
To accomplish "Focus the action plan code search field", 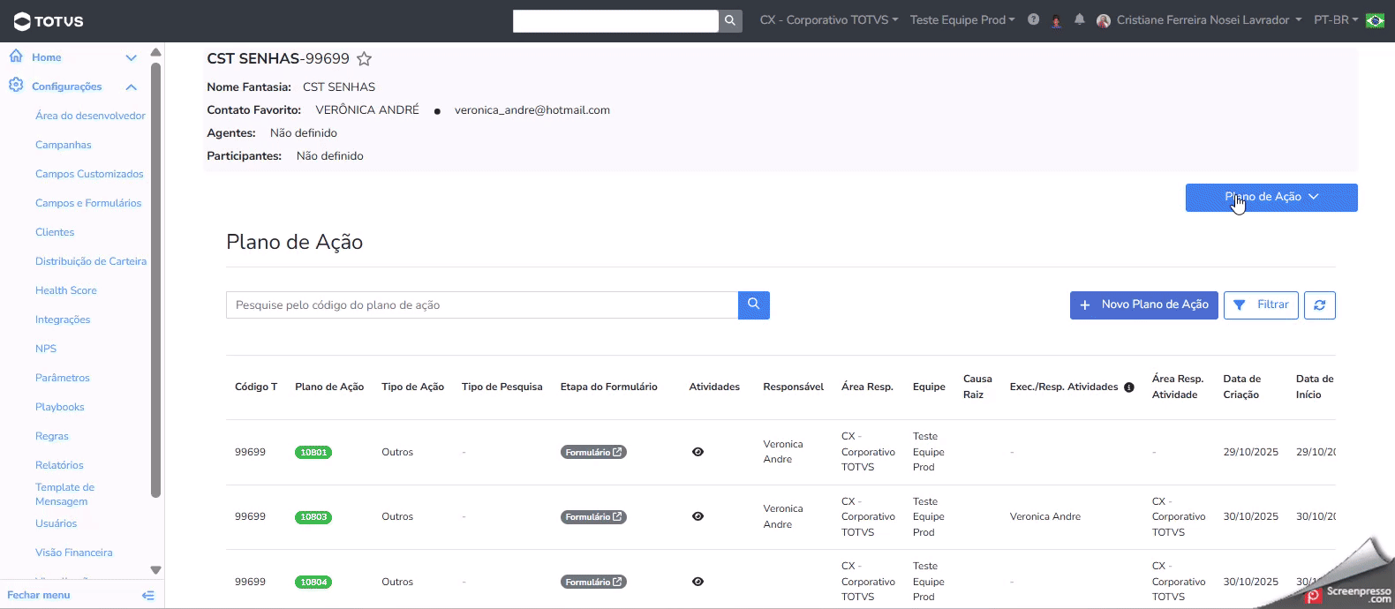I will [482, 305].
